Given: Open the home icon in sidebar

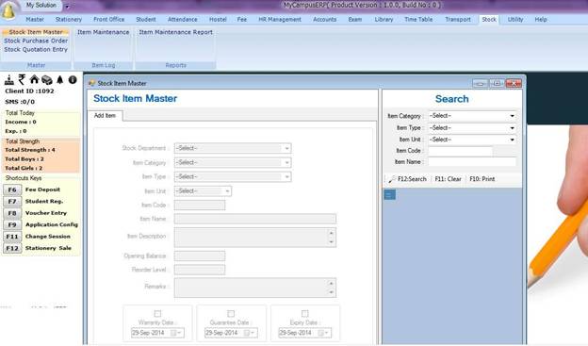Looking at the screenshot, I should pyautogui.click(x=34, y=79).
